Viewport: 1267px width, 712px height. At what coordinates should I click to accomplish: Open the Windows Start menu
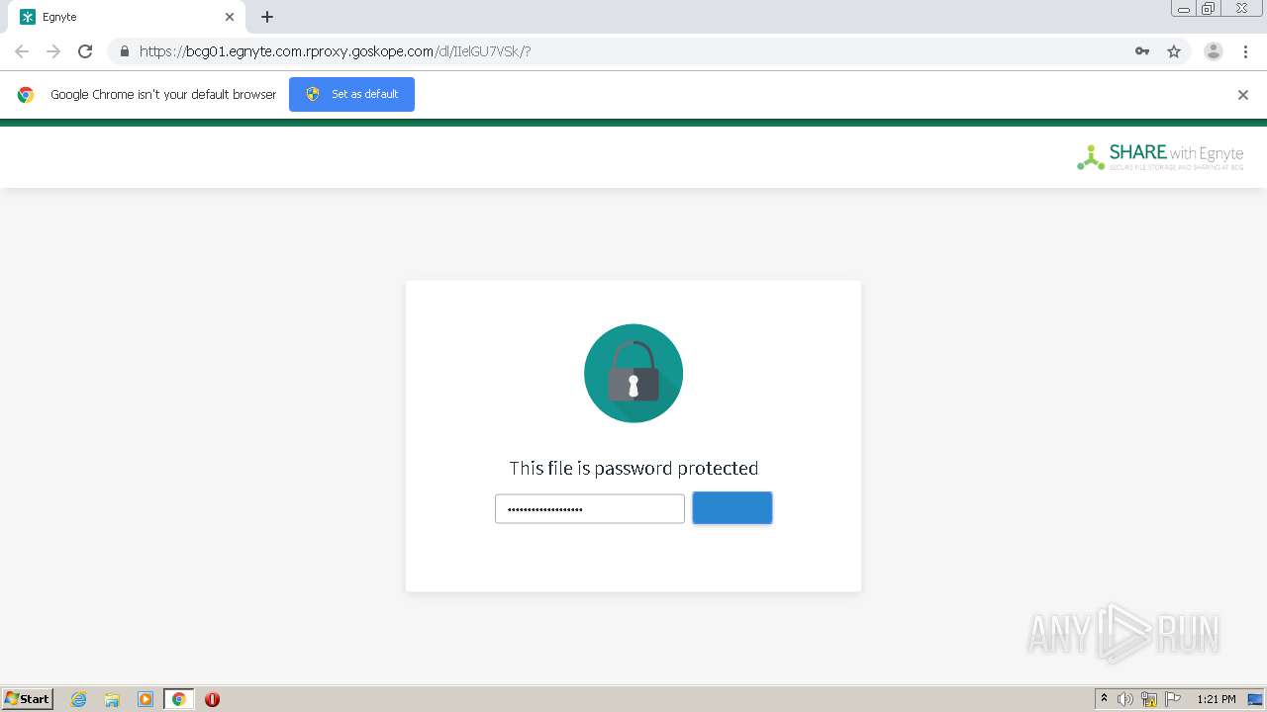click(28, 699)
